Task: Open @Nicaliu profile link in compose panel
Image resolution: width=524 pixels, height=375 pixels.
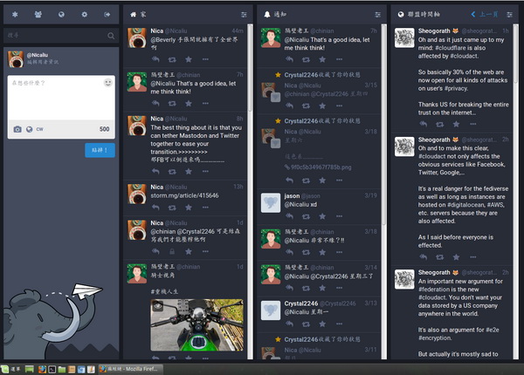Action: click(x=38, y=55)
